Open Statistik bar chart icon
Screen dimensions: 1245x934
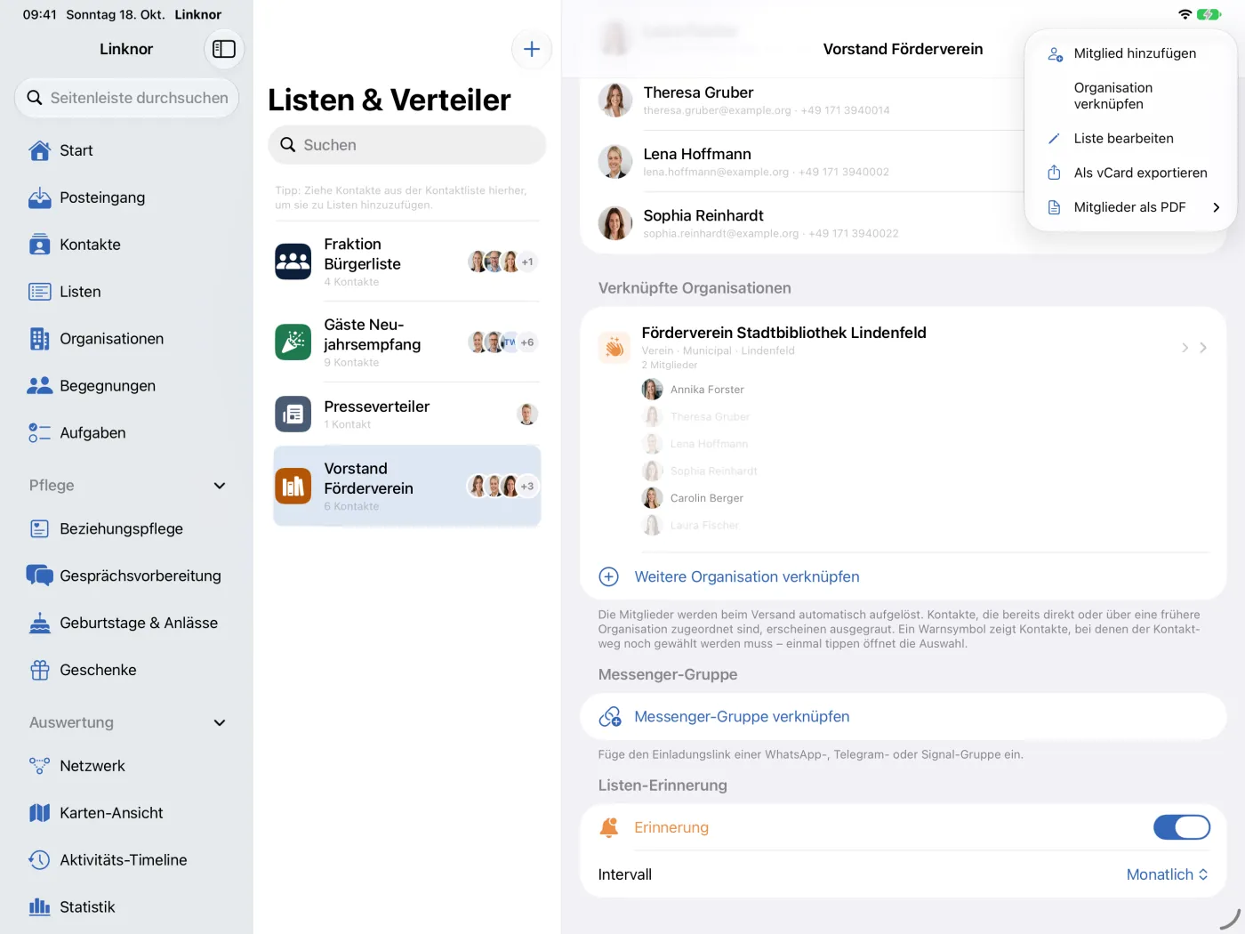pyautogui.click(x=40, y=907)
